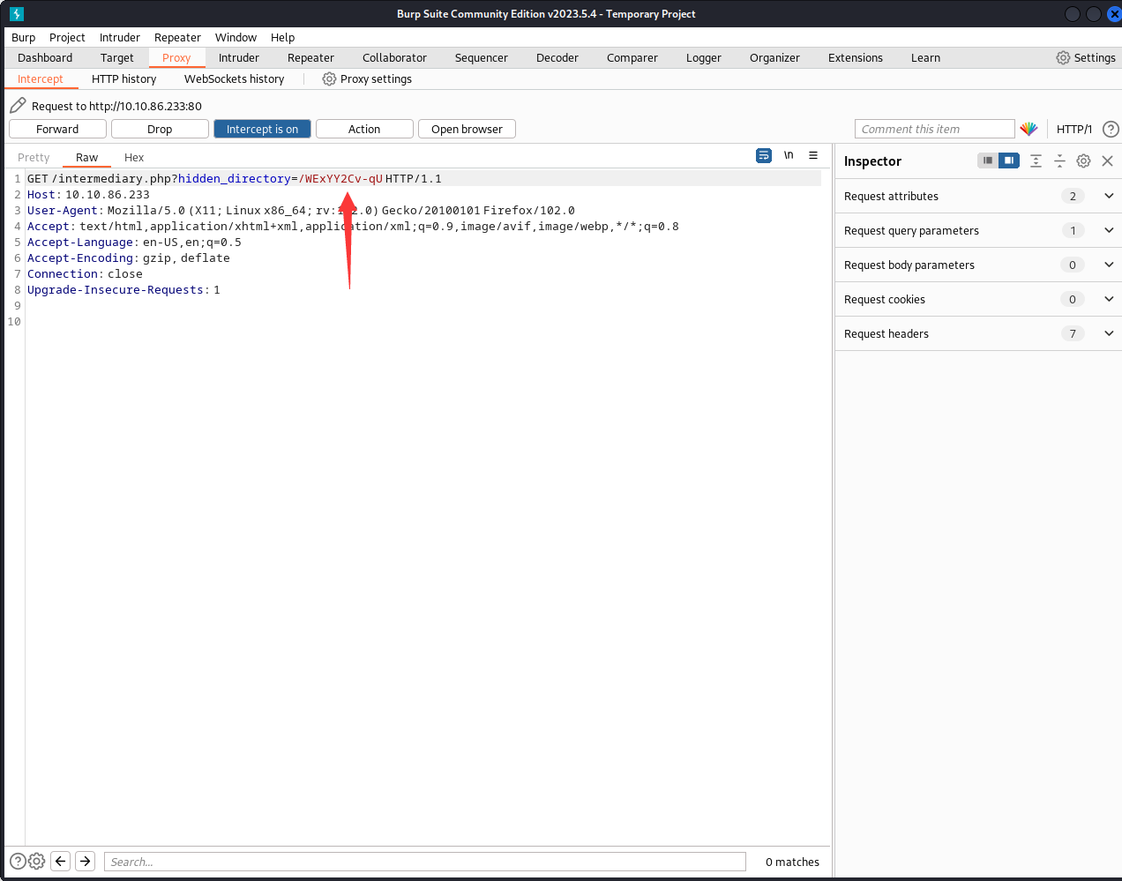Image resolution: width=1122 pixels, height=881 pixels.
Task: Expand Request attributes section
Action: click(x=1109, y=196)
